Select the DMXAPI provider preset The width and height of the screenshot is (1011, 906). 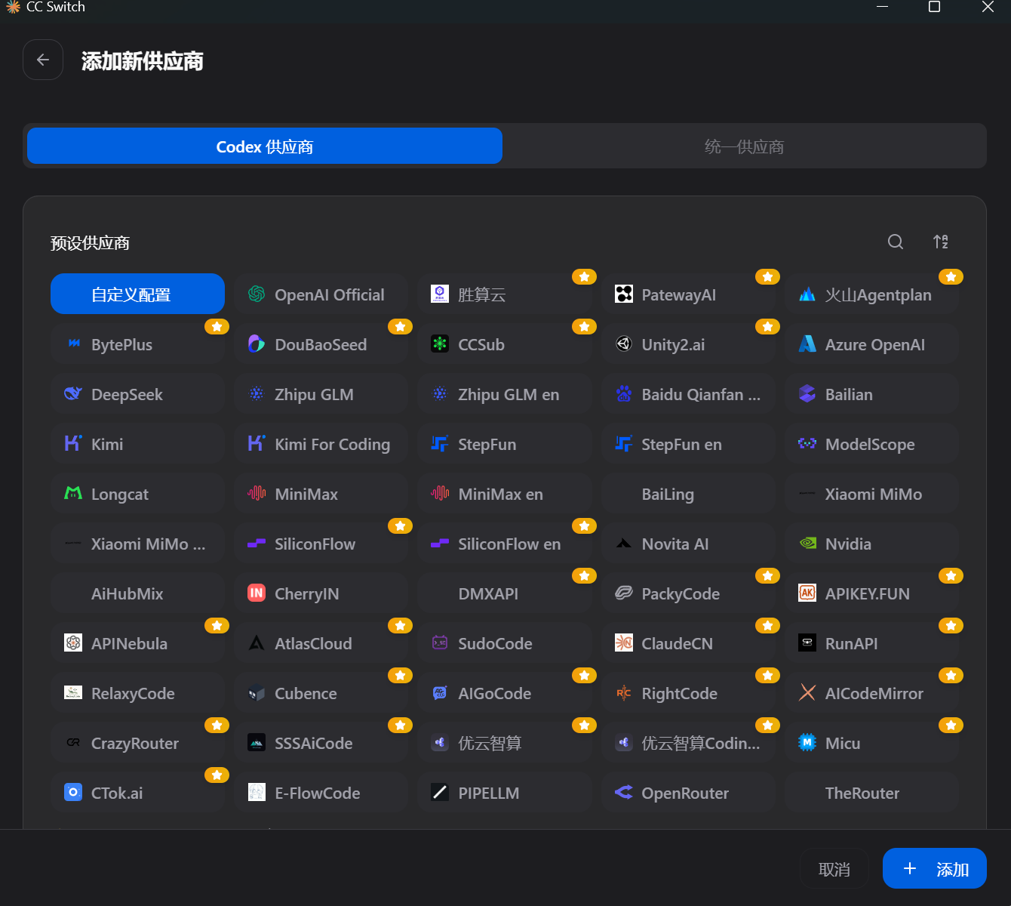505,593
